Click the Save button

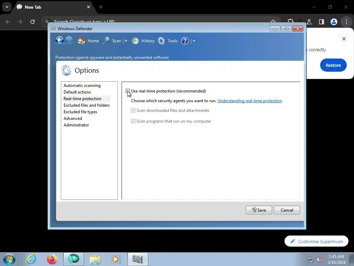pyautogui.click(x=259, y=210)
